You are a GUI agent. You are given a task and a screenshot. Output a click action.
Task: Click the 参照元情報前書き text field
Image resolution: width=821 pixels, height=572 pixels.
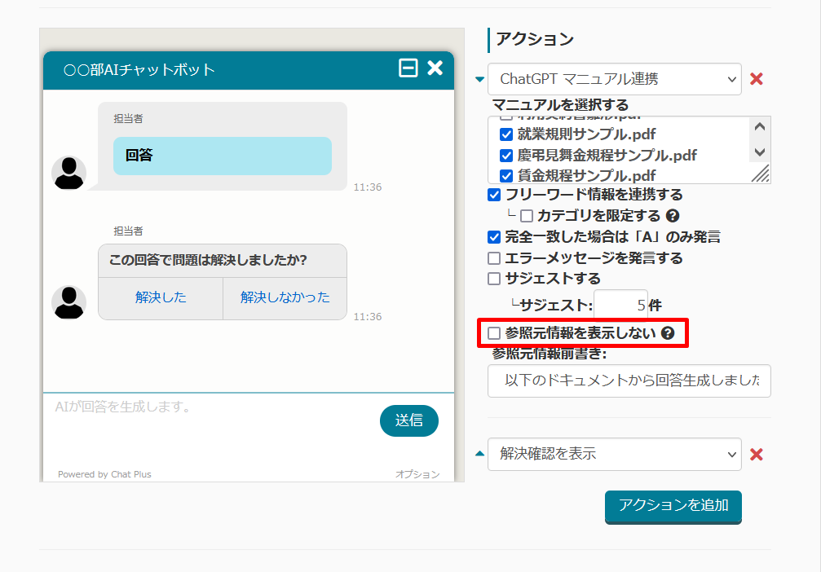tap(629, 381)
